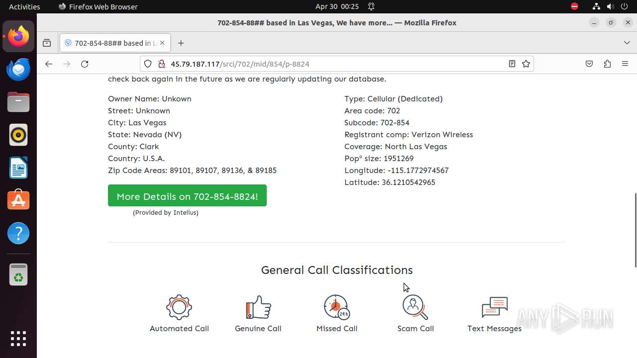Image resolution: width=637 pixels, height=358 pixels.
Task: Click the Pop° size: 1951269 text
Action: (x=379, y=159)
